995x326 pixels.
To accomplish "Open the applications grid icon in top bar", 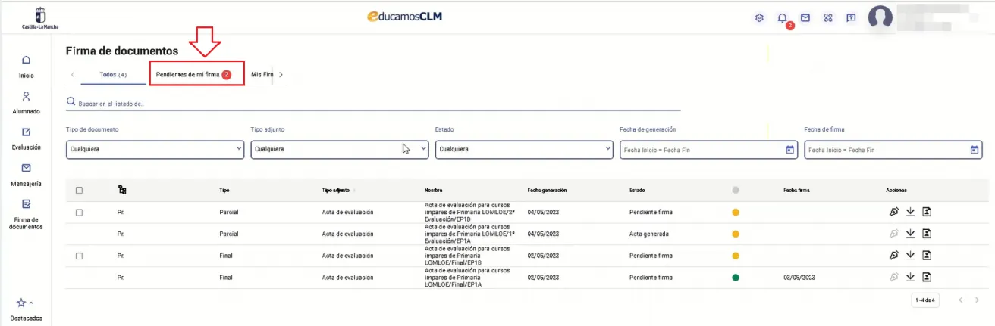I will click(x=828, y=17).
